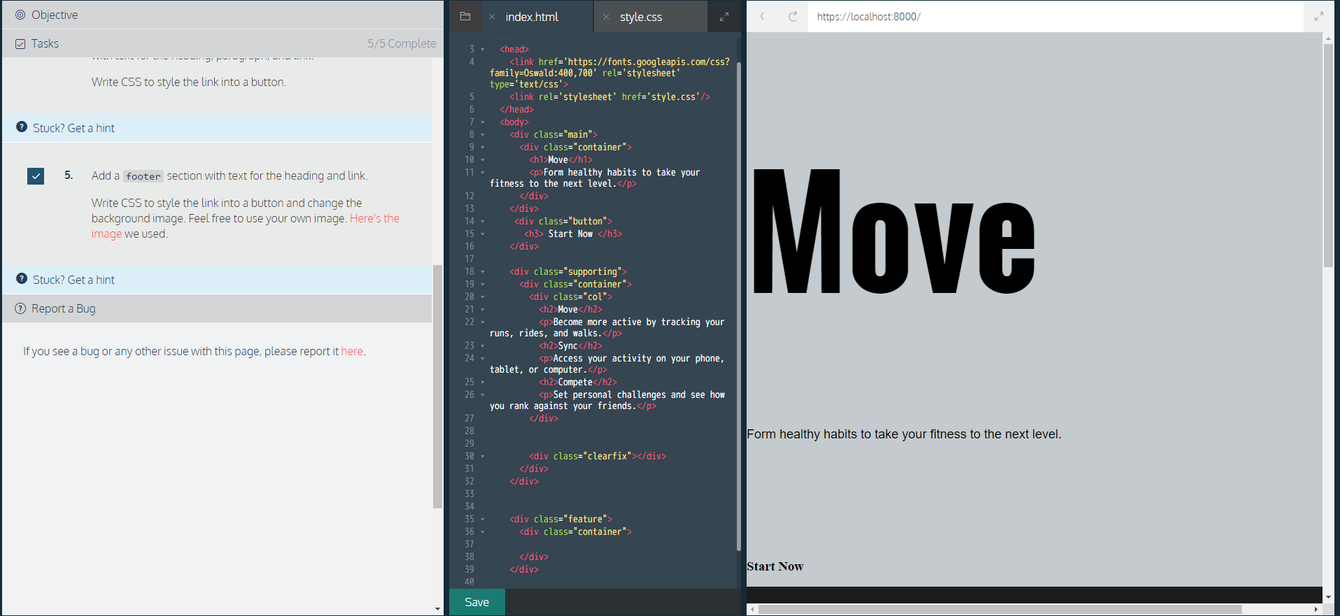Click the Tasks checkbox icon in header
Screen dimensions: 1340x616
(20, 43)
